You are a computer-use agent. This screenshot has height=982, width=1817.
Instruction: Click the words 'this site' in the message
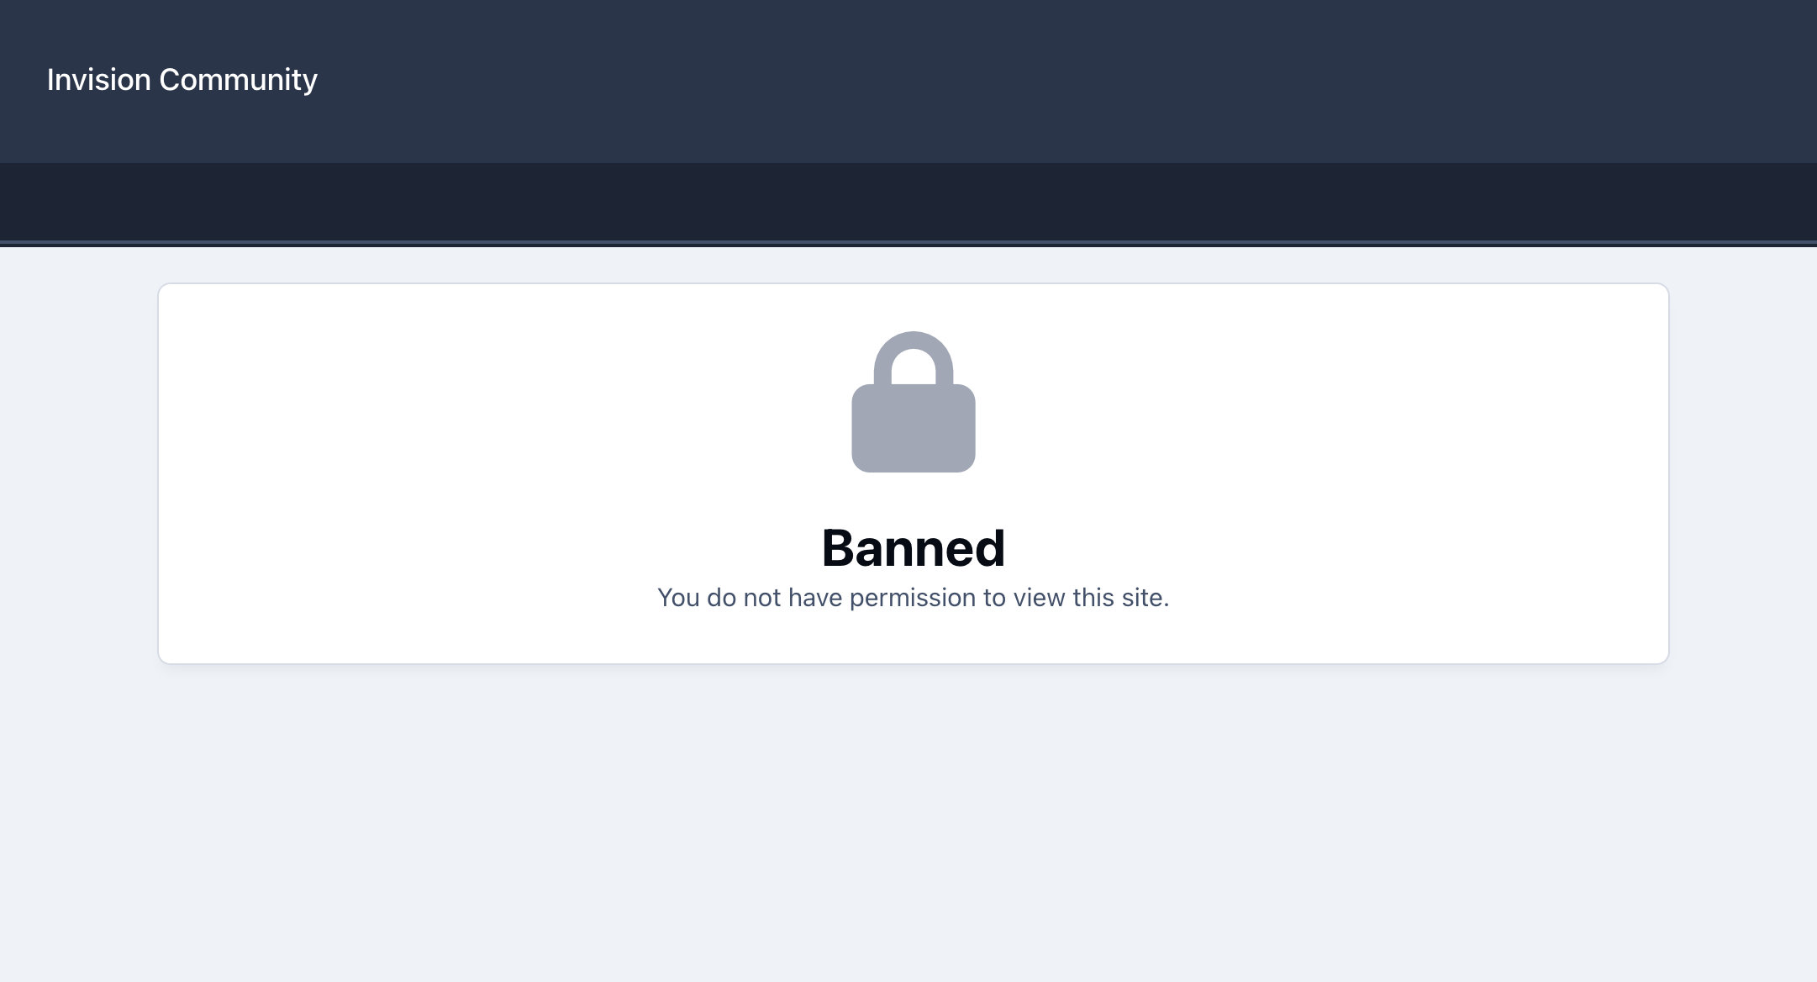point(1121,598)
